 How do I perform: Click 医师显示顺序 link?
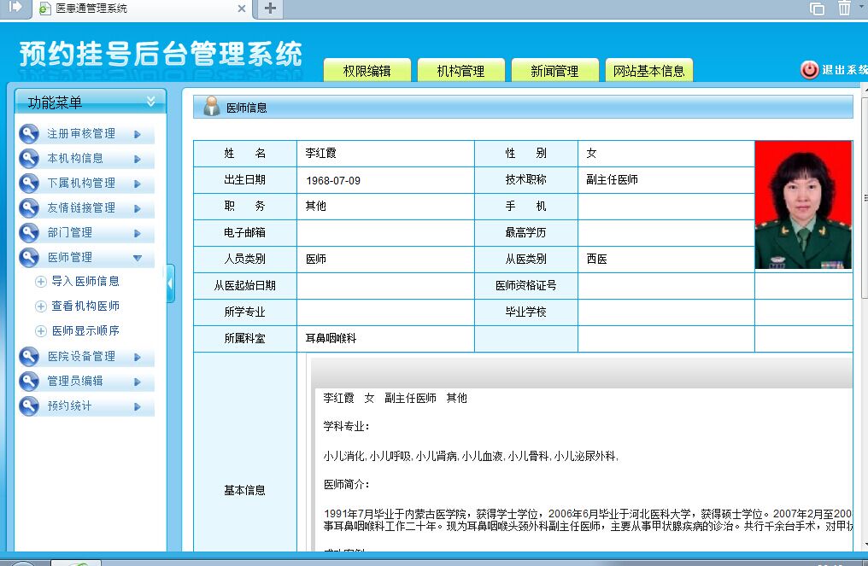click(x=85, y=331)
